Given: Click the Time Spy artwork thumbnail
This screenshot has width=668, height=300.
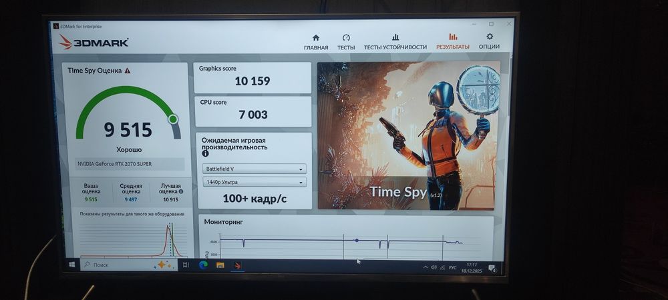Looking at the screenshot, I should coord(407,135).
